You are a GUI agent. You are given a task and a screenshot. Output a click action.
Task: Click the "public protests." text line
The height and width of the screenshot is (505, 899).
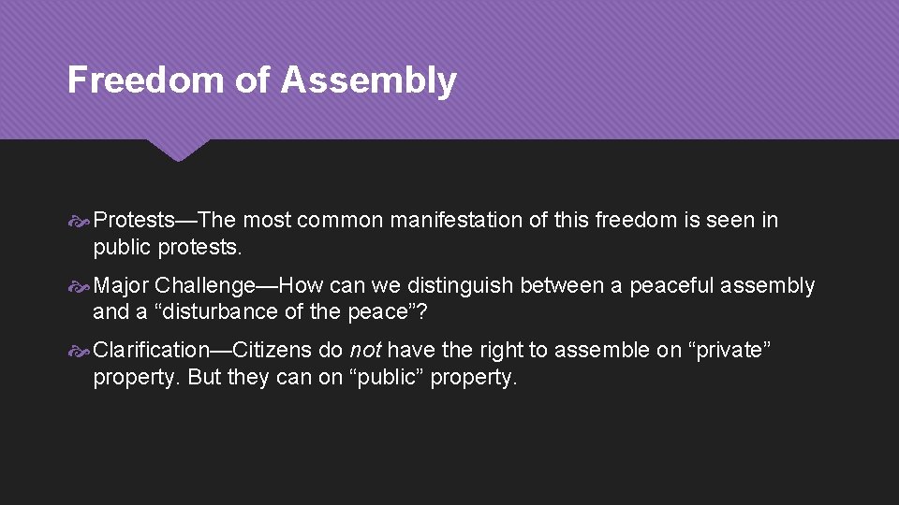click(168, 248)
